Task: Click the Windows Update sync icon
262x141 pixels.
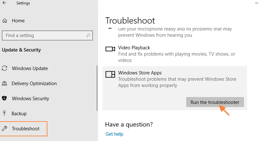Action: coord(4,68)
